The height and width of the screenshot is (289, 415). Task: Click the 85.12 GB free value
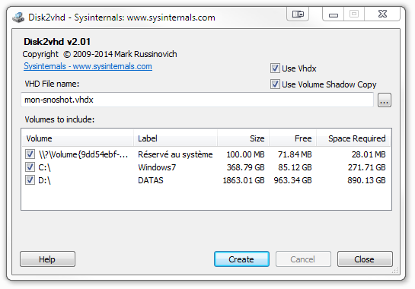coord(295,167)
